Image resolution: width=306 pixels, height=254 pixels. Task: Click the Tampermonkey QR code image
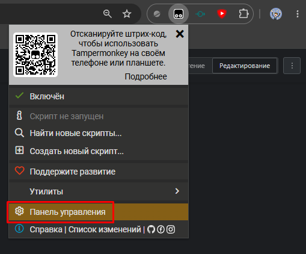point(35,55)
